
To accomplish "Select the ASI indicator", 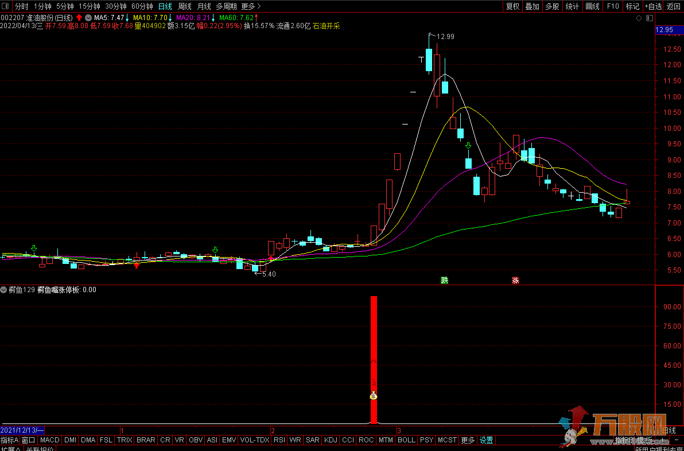I will pos(212,440).
